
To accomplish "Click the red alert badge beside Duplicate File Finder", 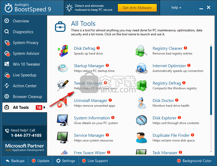I will [193, 135].
